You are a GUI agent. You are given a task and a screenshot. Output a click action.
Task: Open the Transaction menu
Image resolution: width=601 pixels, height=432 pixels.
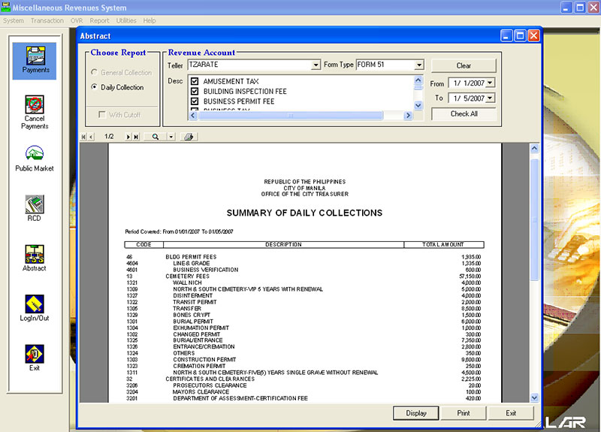pyautogui.click(x=47, y=21)
